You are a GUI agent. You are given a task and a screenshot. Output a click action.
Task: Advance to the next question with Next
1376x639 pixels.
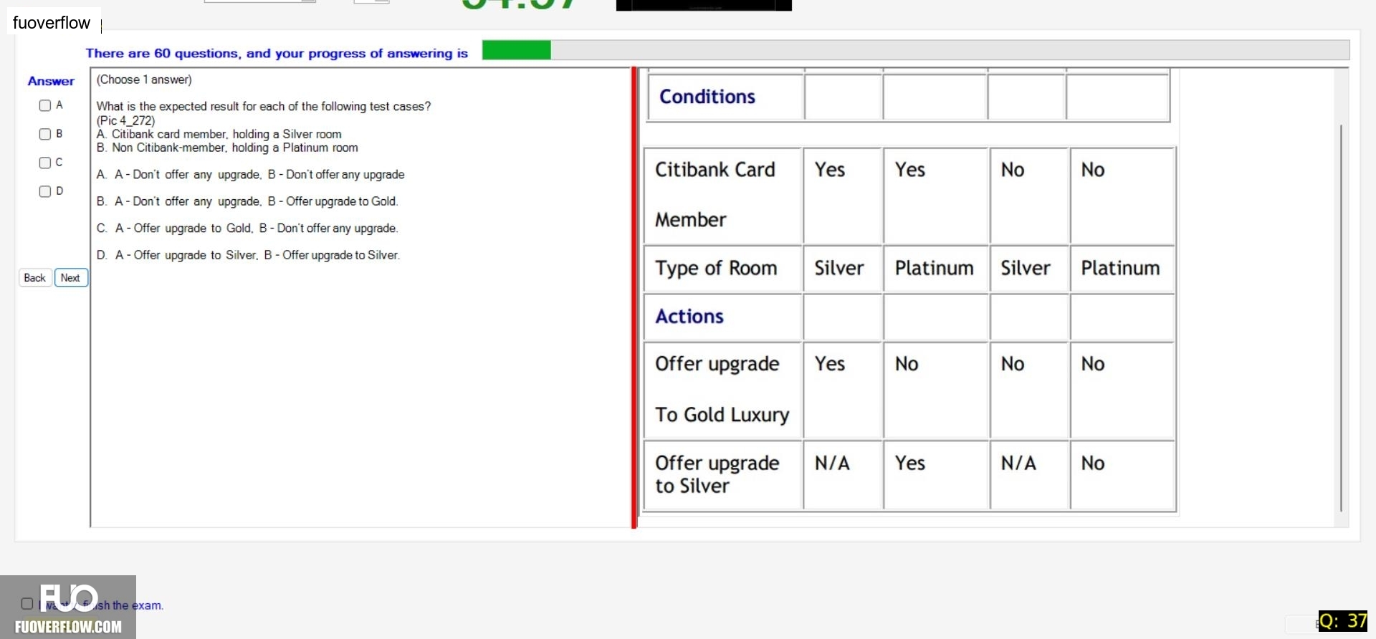click(71, 278)
